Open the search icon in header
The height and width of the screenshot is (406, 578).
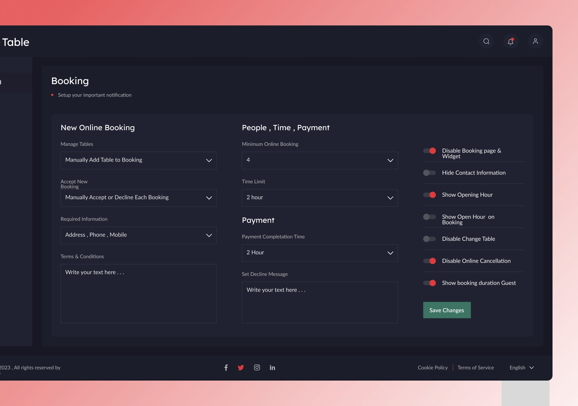click(x=486, y=41)
